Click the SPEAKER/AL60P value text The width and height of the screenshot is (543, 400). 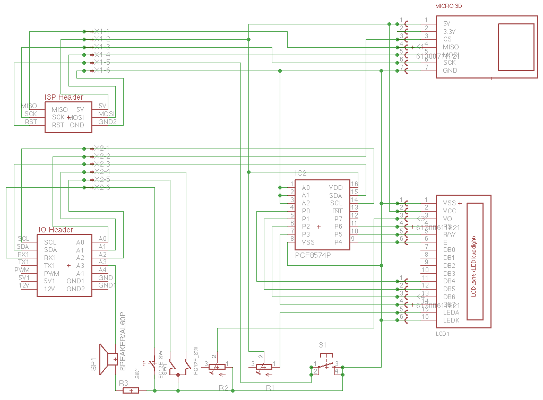[123, 342]
